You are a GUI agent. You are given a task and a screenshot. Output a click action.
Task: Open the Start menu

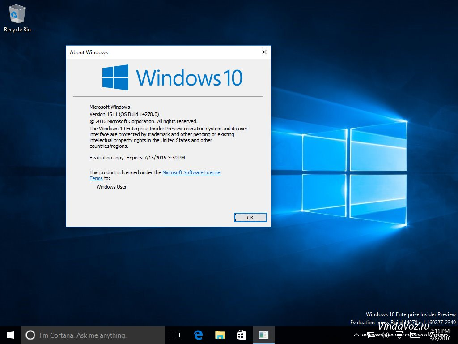pyautogui.click(x=11, y=335)
